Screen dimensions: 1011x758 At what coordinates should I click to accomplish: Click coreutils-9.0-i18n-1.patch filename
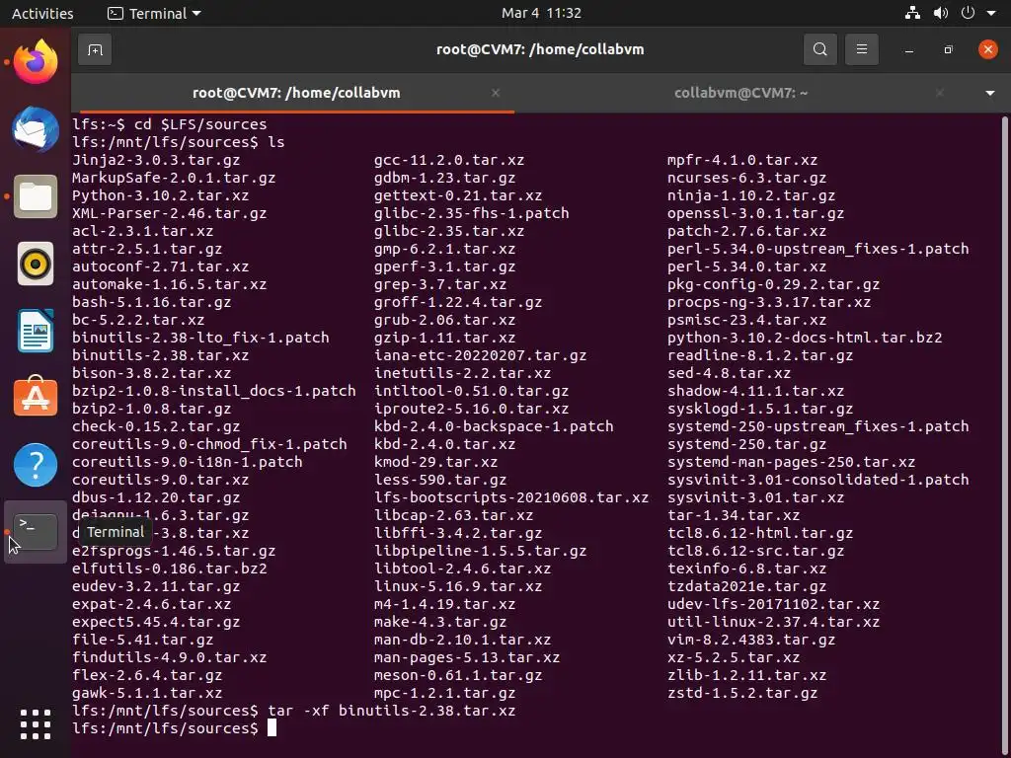pos(187,462)
